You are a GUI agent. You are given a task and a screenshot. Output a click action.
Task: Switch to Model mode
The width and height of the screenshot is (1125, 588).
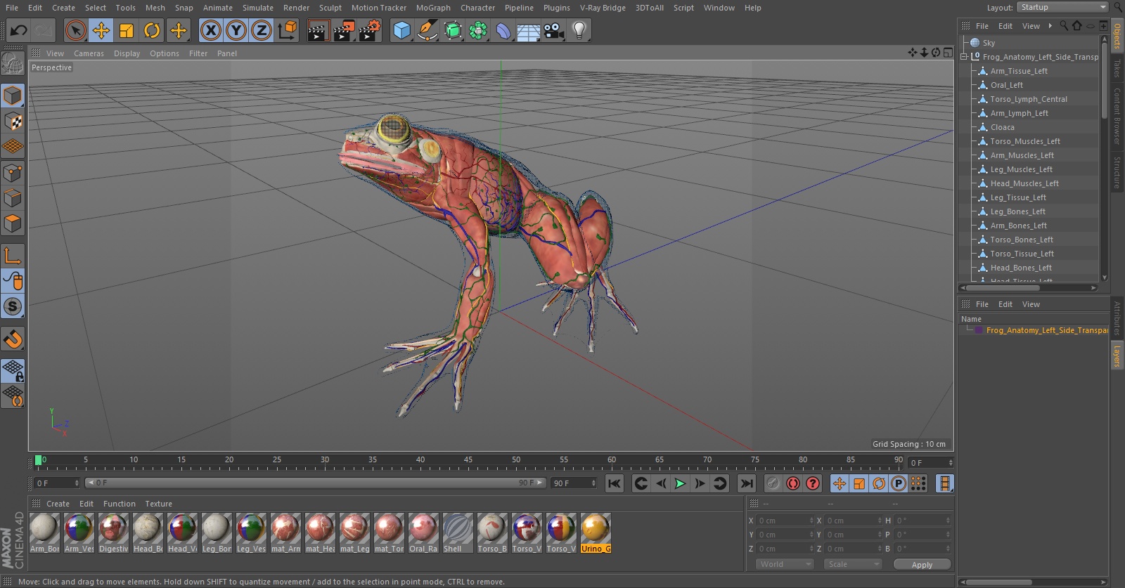click(13, 95)
